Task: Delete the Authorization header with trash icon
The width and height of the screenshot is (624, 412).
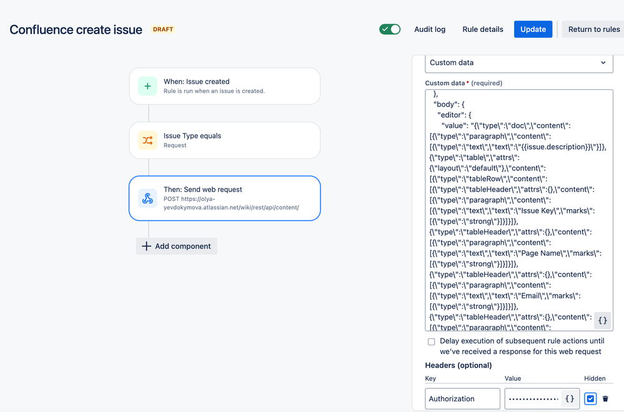Action: (605, 398)
